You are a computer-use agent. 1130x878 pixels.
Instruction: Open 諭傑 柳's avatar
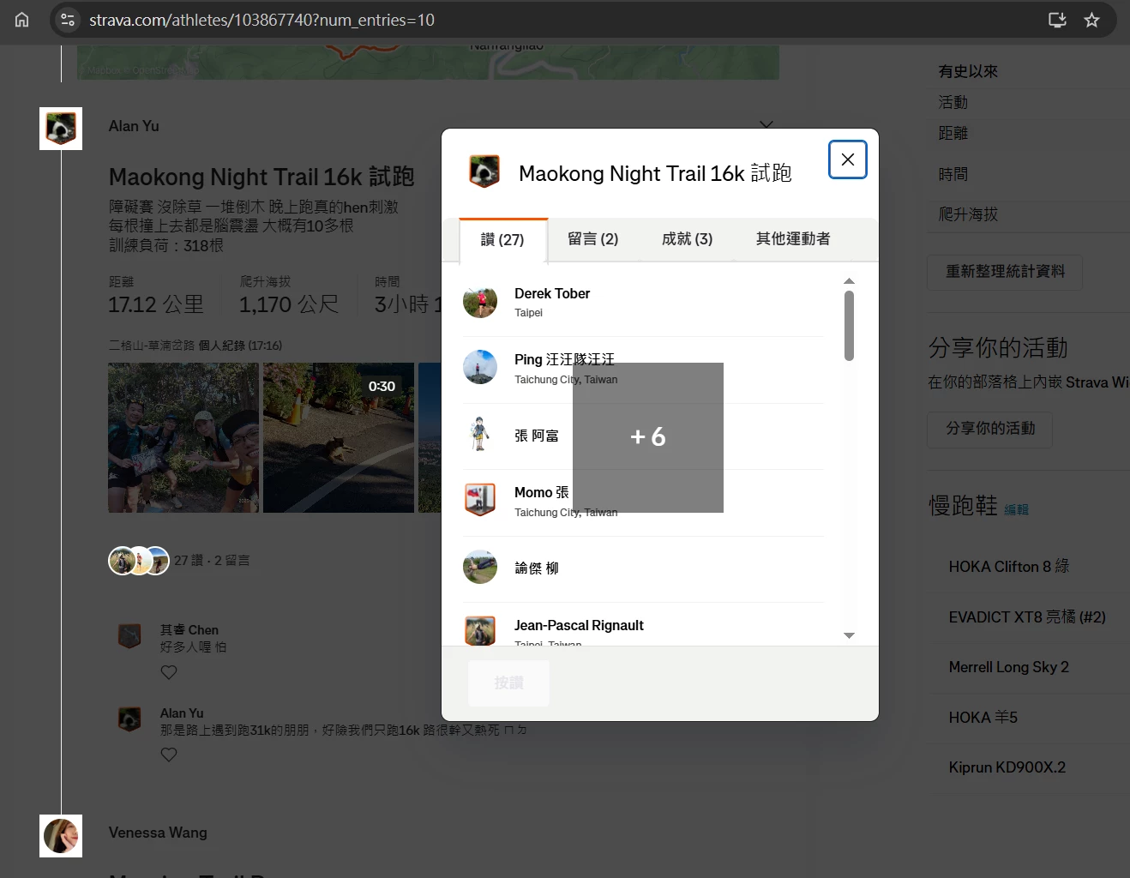click(x=480, y=567)
